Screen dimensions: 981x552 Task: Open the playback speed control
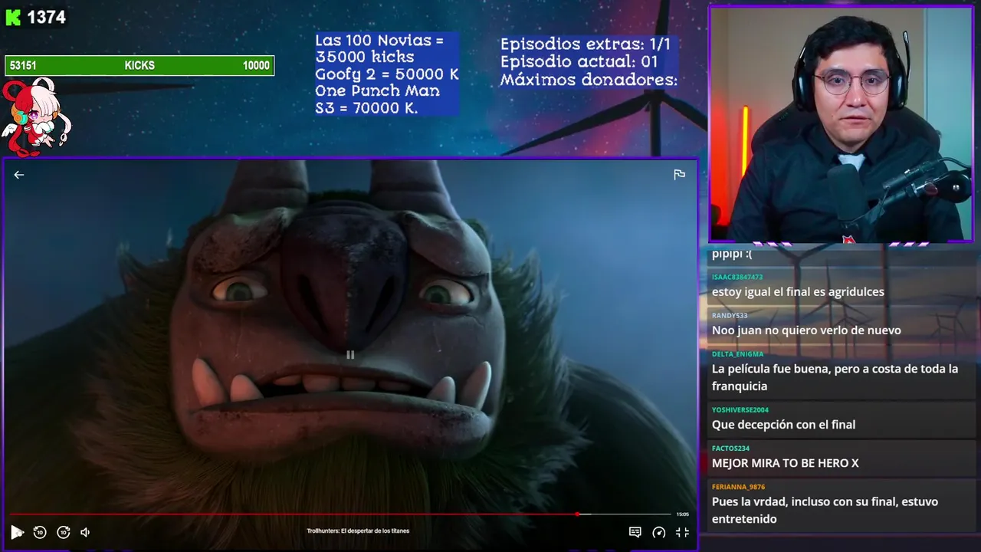tap(658, 532)
